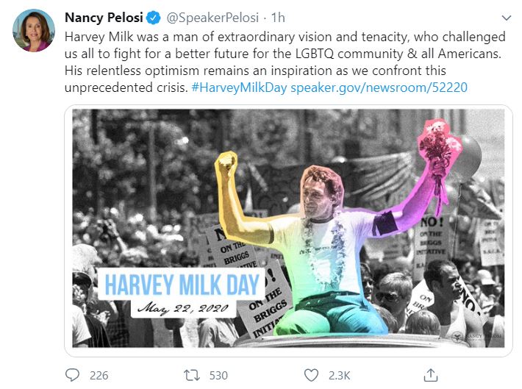Like the tweet with the heart icon
Image resolution: width=522 pixels, height=389 pixels.
(x=311, y=375)
